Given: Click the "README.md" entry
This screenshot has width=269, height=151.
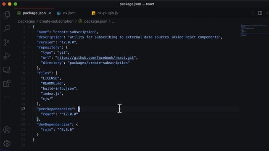Looking at the screenshot, I should (52, 83).
